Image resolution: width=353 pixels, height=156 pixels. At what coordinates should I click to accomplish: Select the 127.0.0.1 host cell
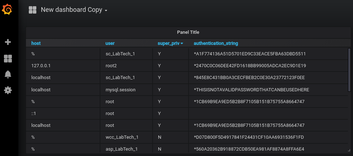click(x=41, y=66)
